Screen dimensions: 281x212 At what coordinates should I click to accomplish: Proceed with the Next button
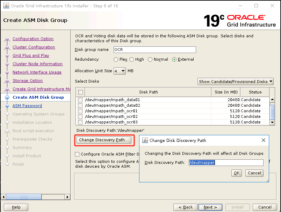coord(210,207)
